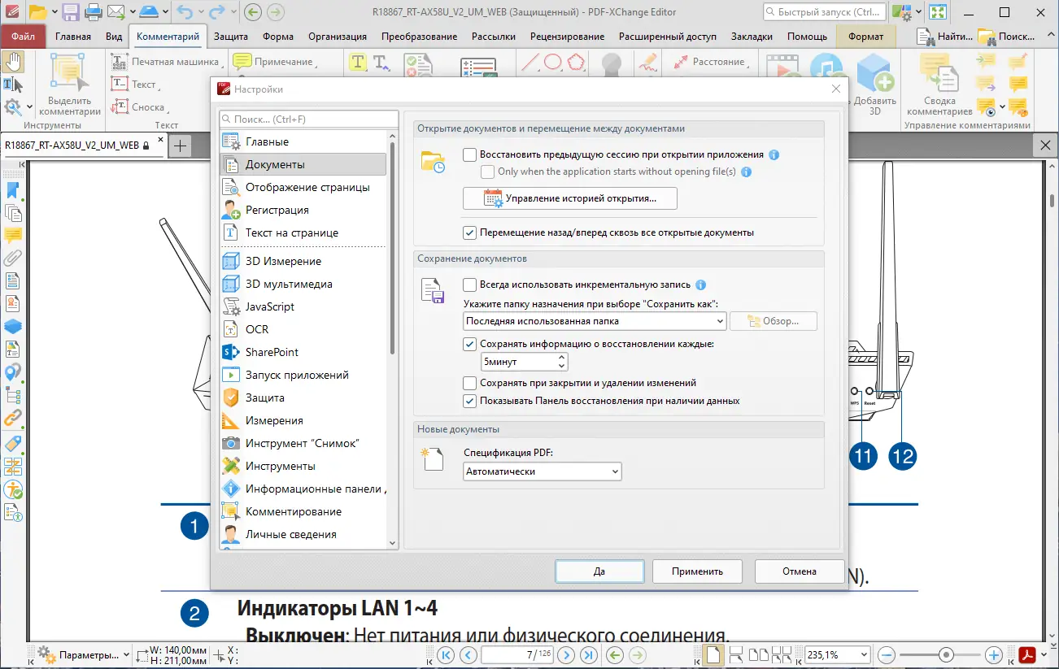Select the Hand tool
Viewport: 1059px width, 669px height.
coord(12,62)
